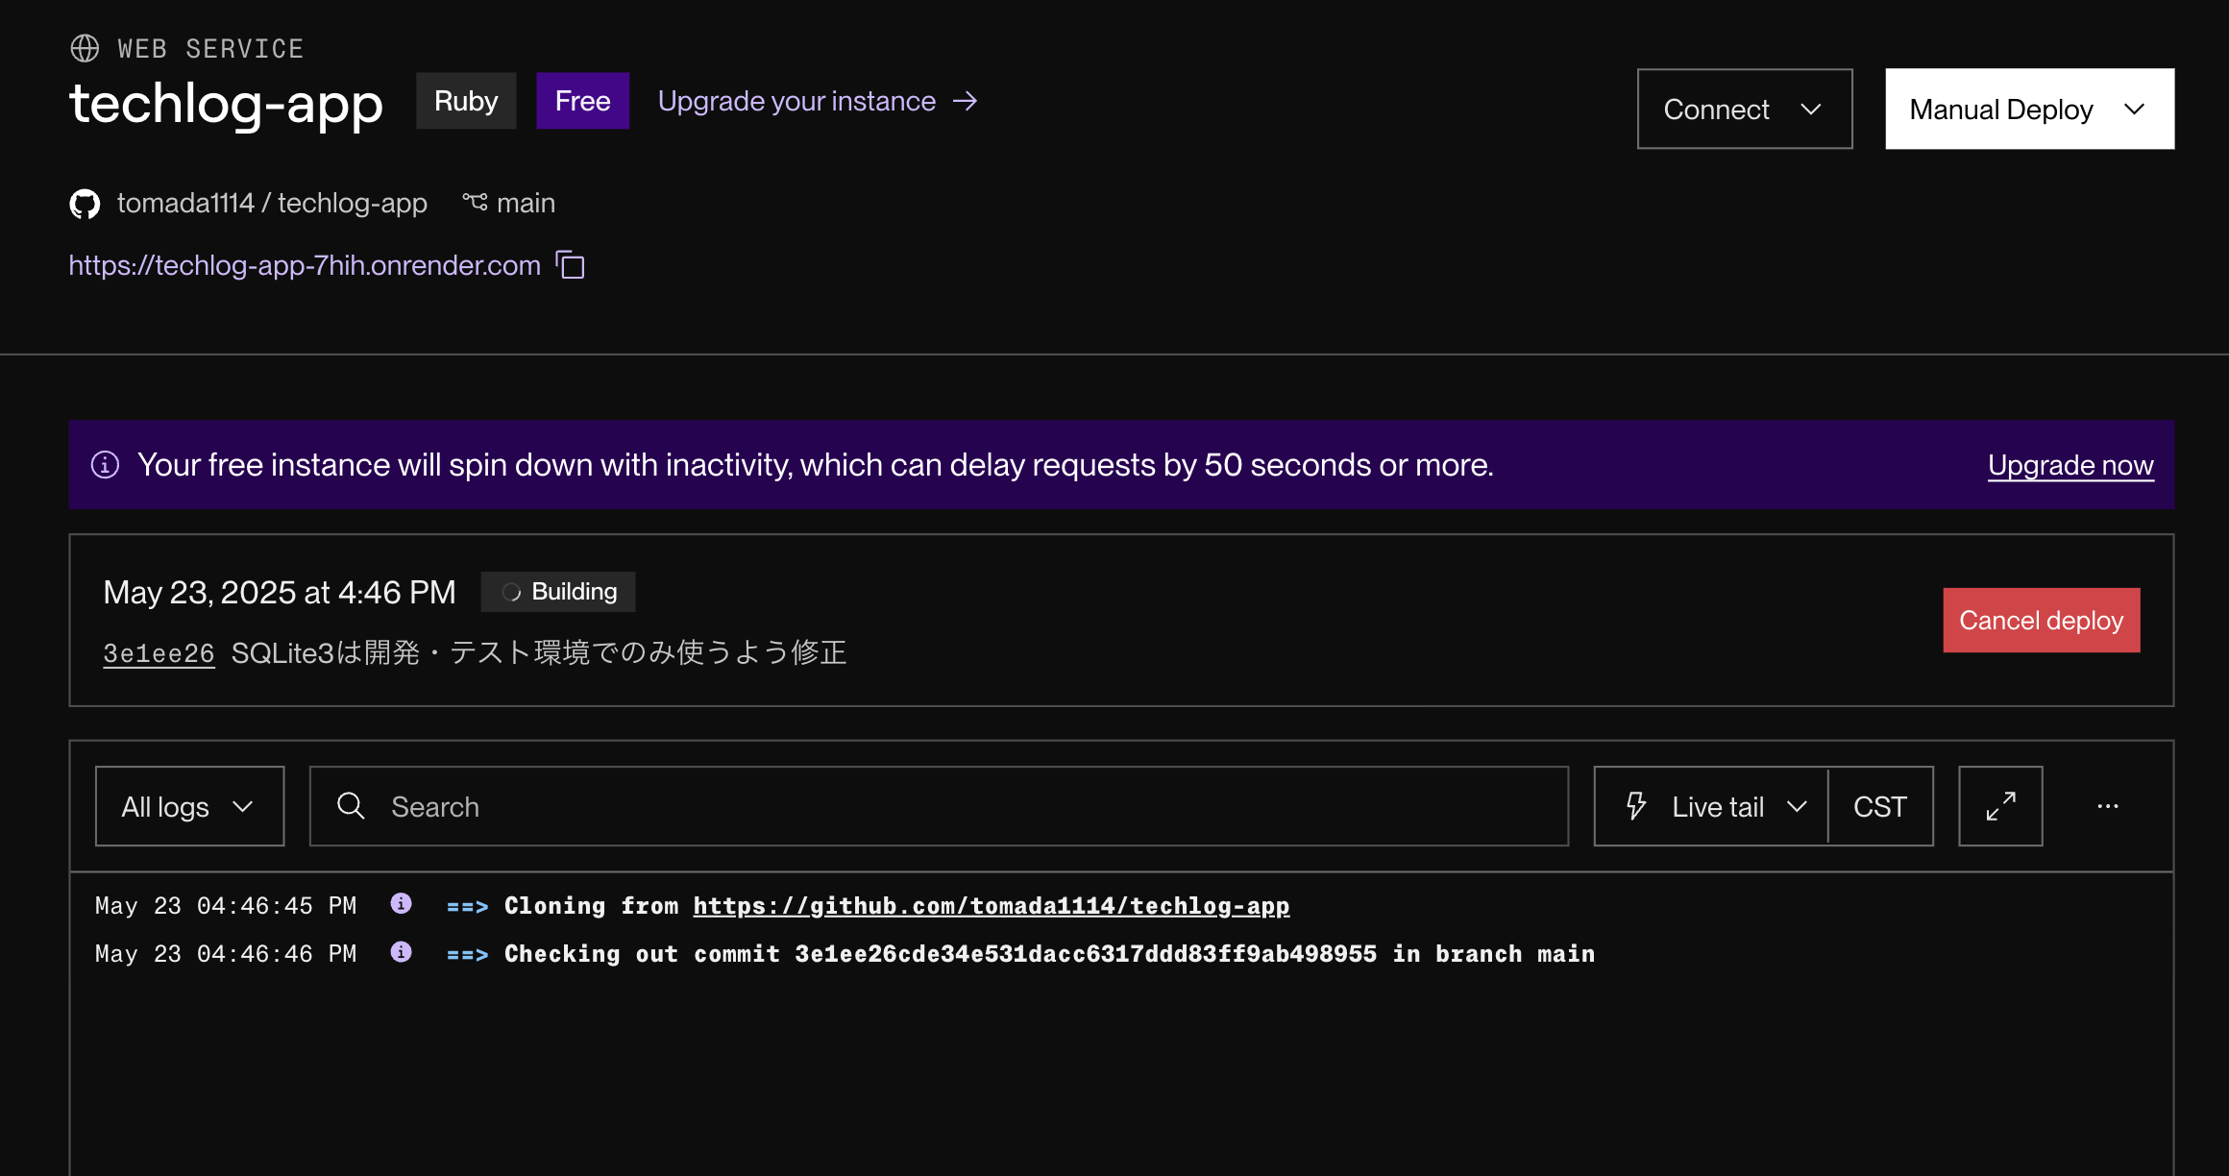Follow the Upgrade your instance link

[x=817, y=101]
